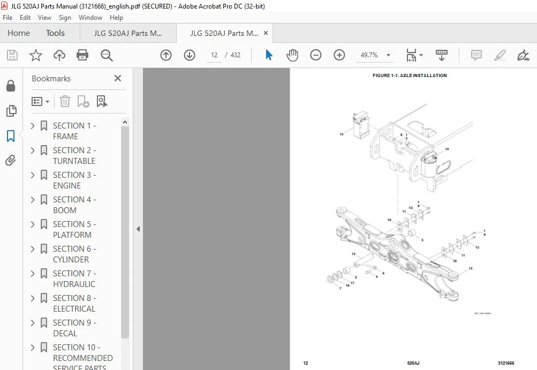Expand SECTION 8 - ELECTRICAL bookmark
Image resolution: width=537 pixels, height=370 pixels.
(33, 298)
